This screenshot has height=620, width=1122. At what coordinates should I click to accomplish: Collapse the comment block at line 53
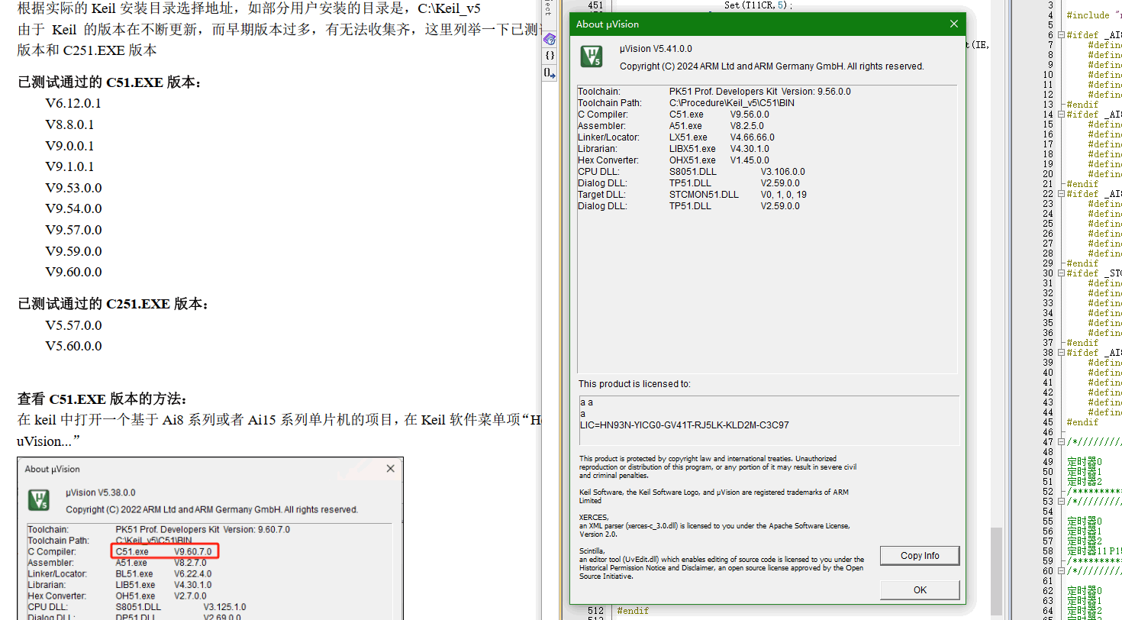click(1062, 502)
